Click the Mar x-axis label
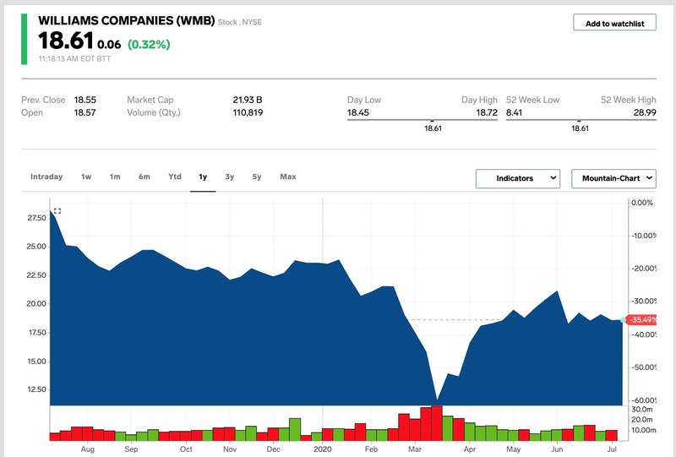Viewport: 676px width, 457px height. coord(415,449)
